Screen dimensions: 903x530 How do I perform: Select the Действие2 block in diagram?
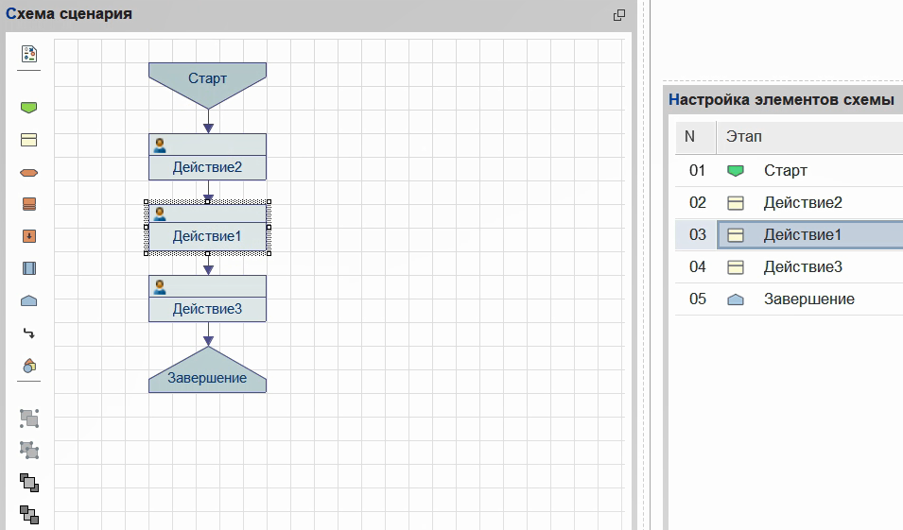click(207, 157)
